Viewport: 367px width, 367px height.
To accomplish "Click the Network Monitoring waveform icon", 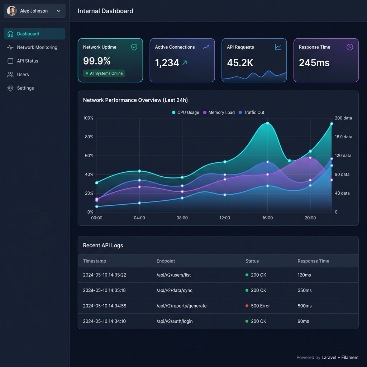I will 10,47.
